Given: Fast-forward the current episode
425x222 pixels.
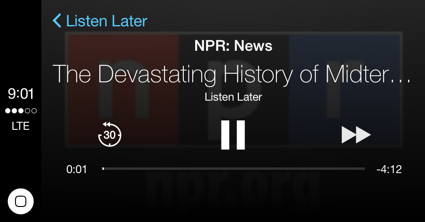Looking at the screenshot, I should click(x=356, y=135).
